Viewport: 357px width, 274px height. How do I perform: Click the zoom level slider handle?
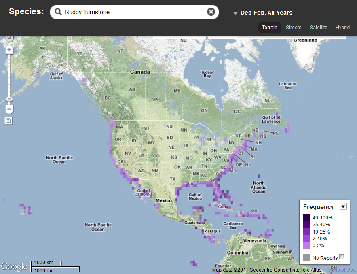[x=9, y=99]
